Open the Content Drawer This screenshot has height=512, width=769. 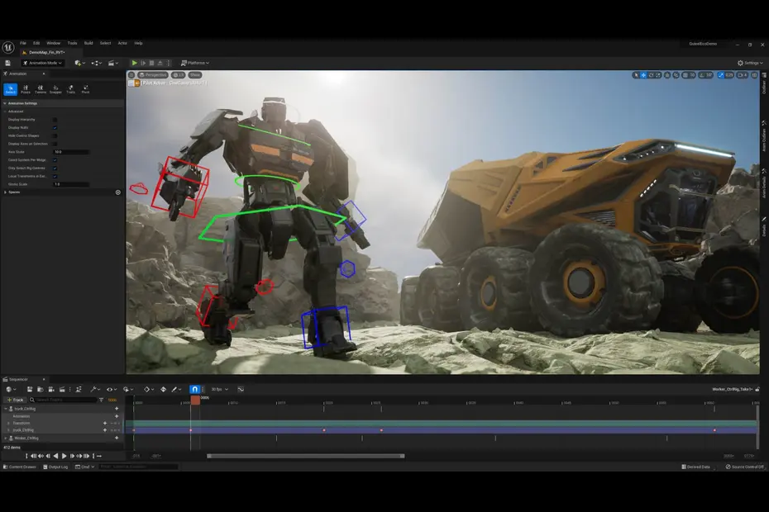point(20,467)
